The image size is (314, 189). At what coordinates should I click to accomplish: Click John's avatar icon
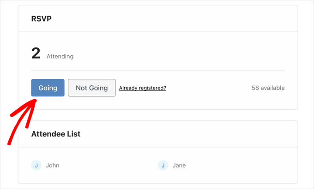(36, 165)
